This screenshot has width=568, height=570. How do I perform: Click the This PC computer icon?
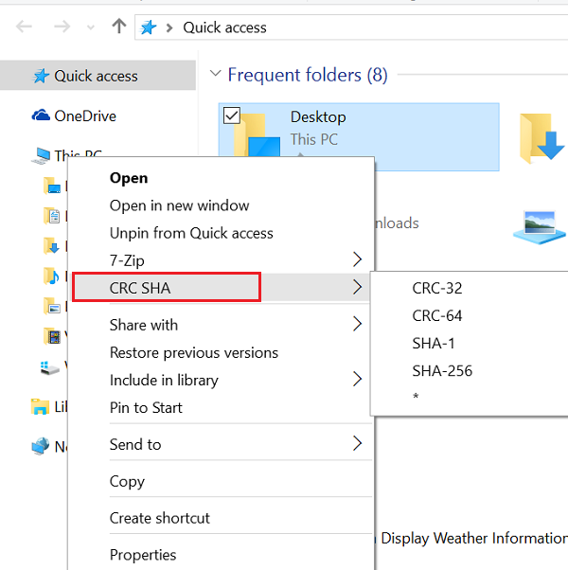coord(41,155)
